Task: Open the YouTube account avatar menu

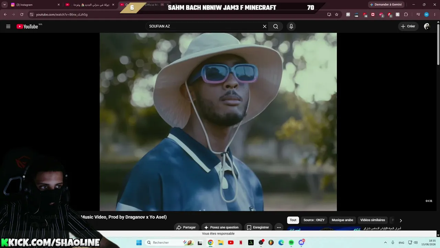Action: (x=427, y=27)
